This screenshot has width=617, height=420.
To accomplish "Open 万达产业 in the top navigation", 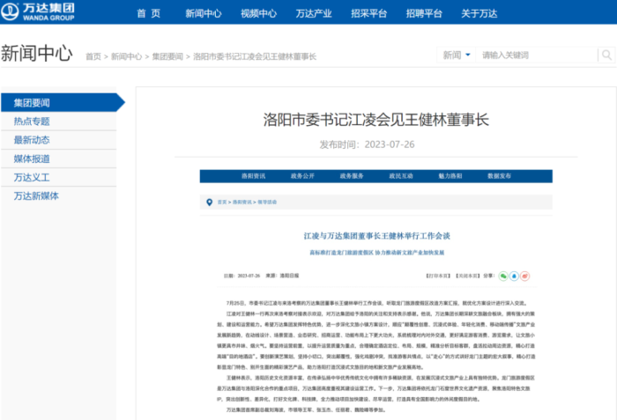I will [x=314, y=13].
